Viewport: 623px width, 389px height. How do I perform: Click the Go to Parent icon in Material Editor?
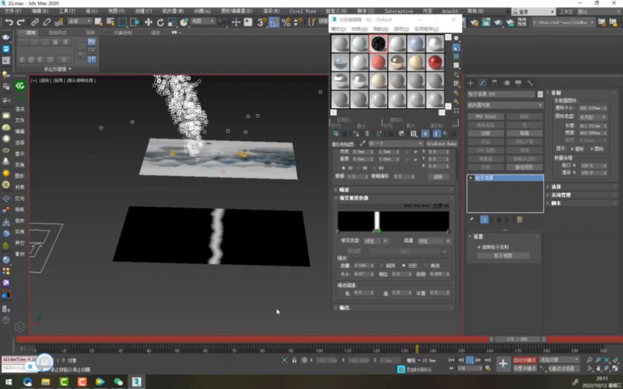point(444,133)
